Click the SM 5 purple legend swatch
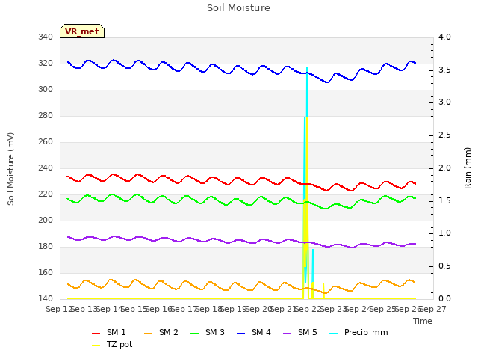Viewport: 478px width, 359px height. pos(287,334)
